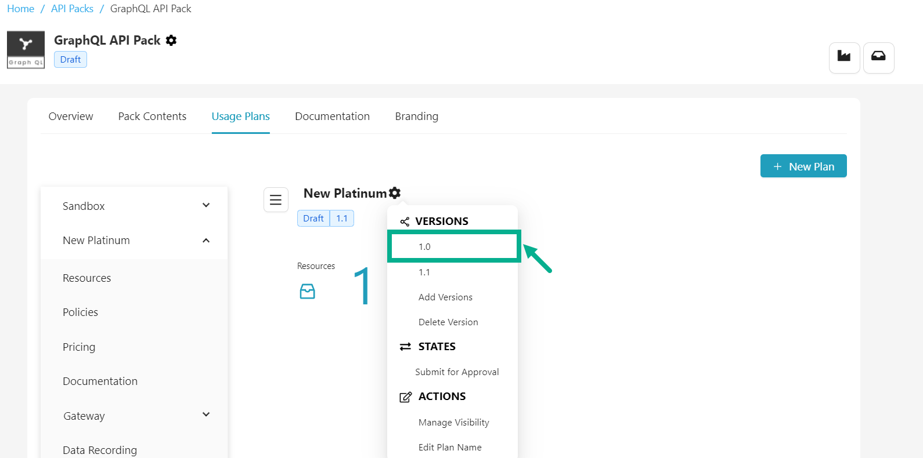923x458 pixels.
Task: Select Submit for Approval under States
Action: [x=457, y=372]
